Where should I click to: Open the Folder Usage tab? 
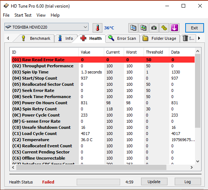coord(160,38)
